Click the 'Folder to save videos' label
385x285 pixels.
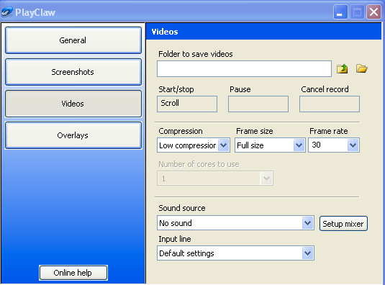click(x=196, y=54)
